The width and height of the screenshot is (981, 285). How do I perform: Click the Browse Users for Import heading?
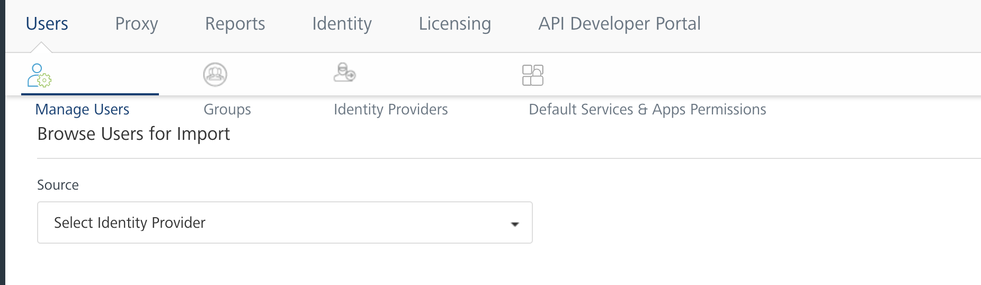(x=133, y=134)
